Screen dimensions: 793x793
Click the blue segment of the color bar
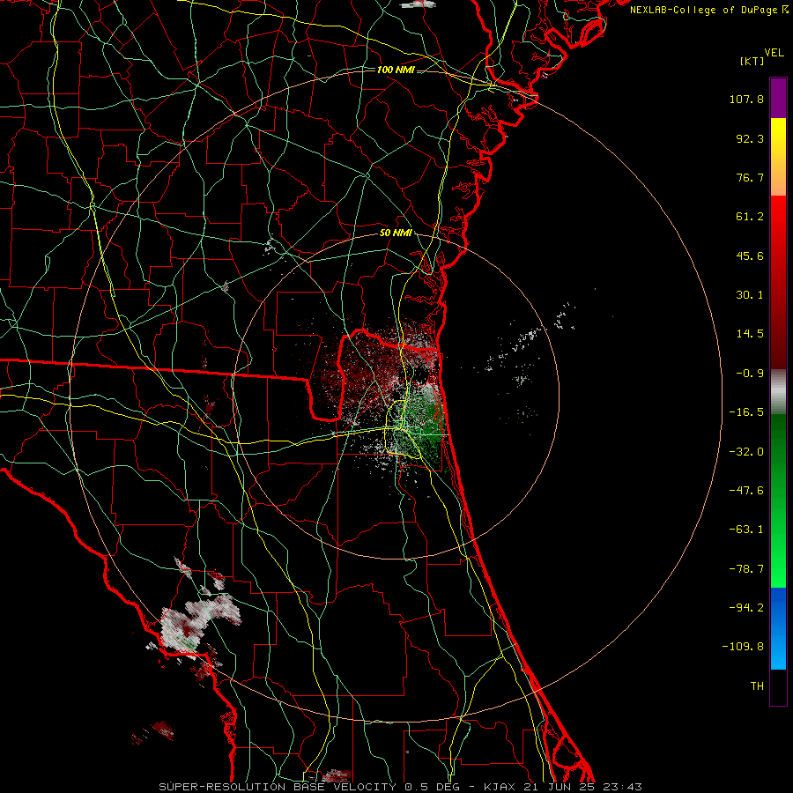pyautogui.click(x=778, y=628)
